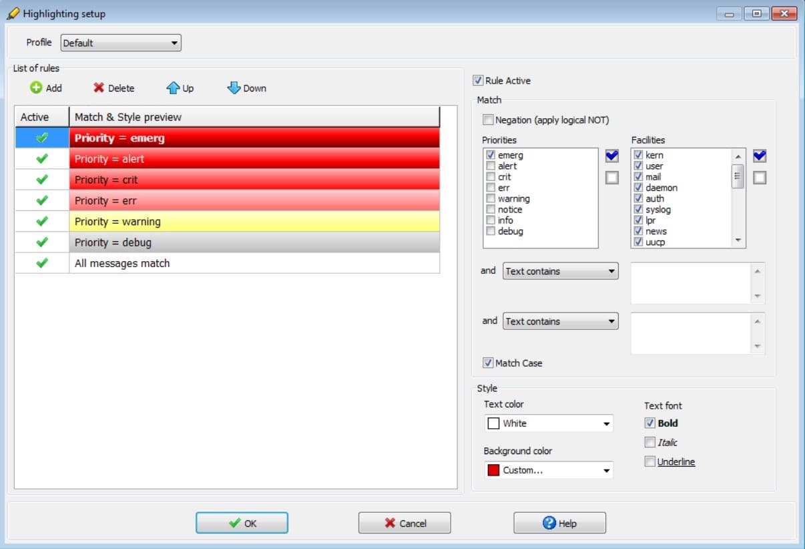Screen dimensions: 805x549
Task: Enable Italic text font
Action: point(650,442)
